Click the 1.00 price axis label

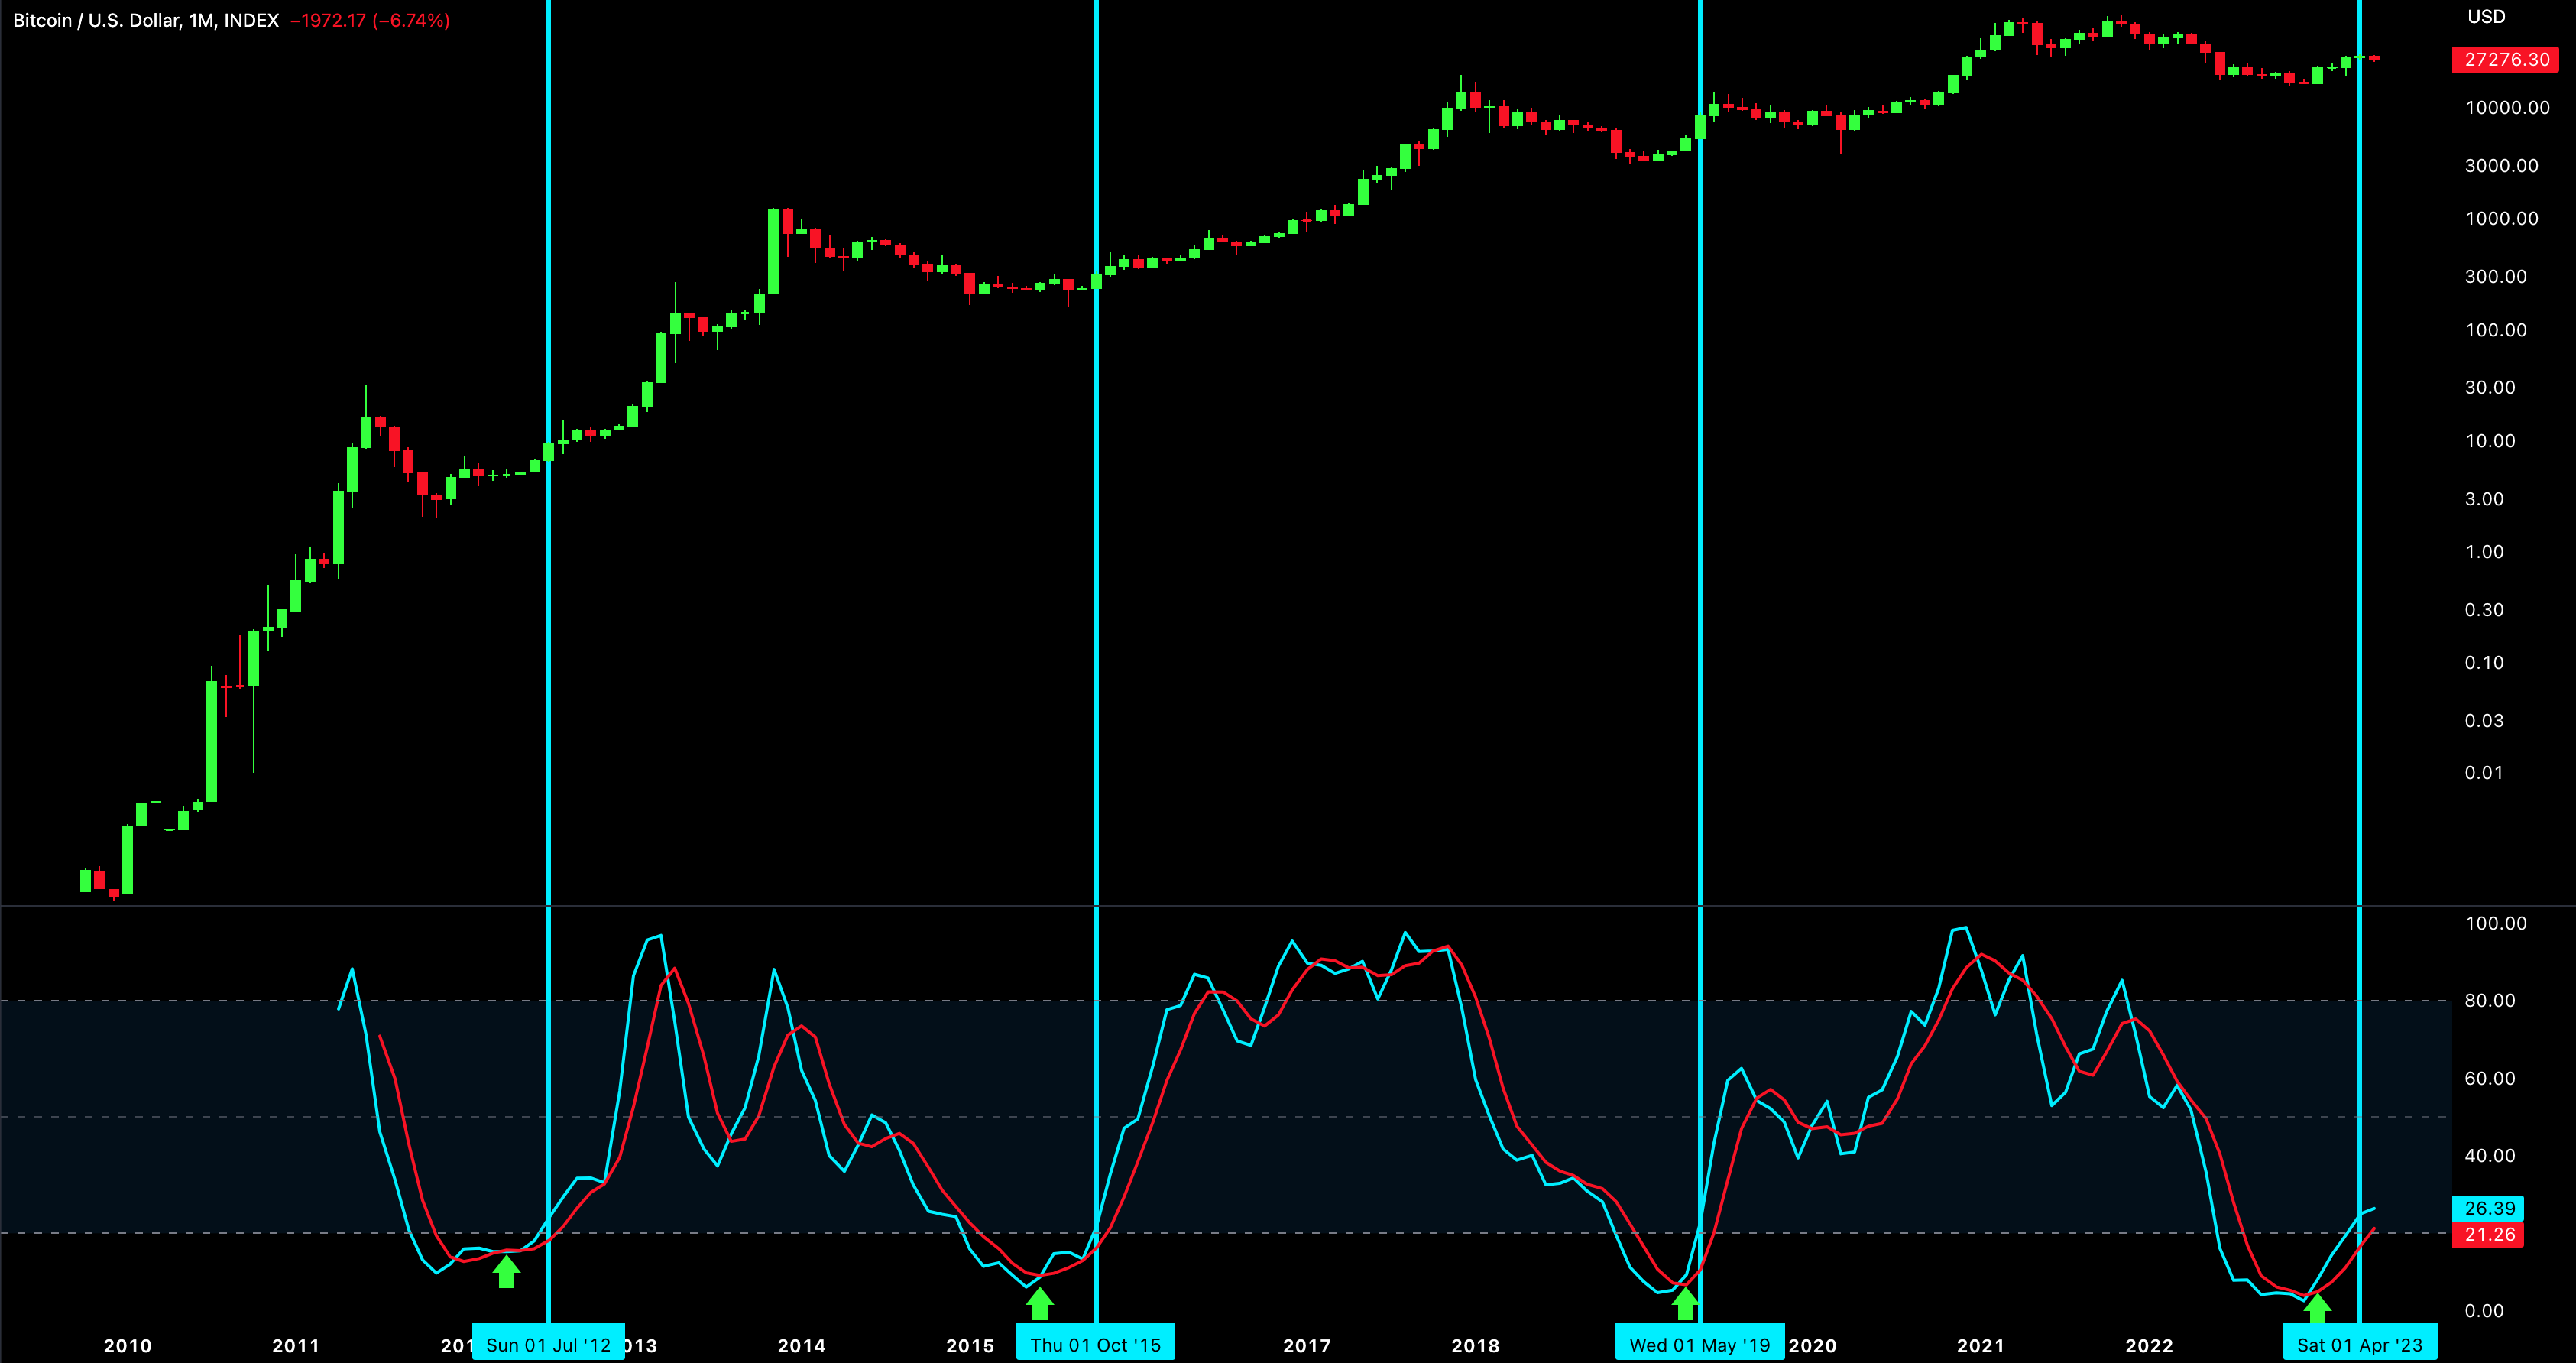[2484, 552]
